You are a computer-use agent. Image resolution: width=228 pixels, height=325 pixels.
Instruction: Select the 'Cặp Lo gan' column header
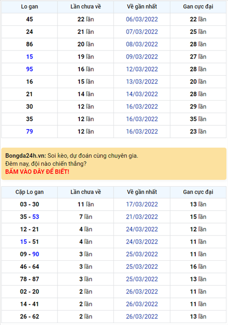[x=29, y=192]
